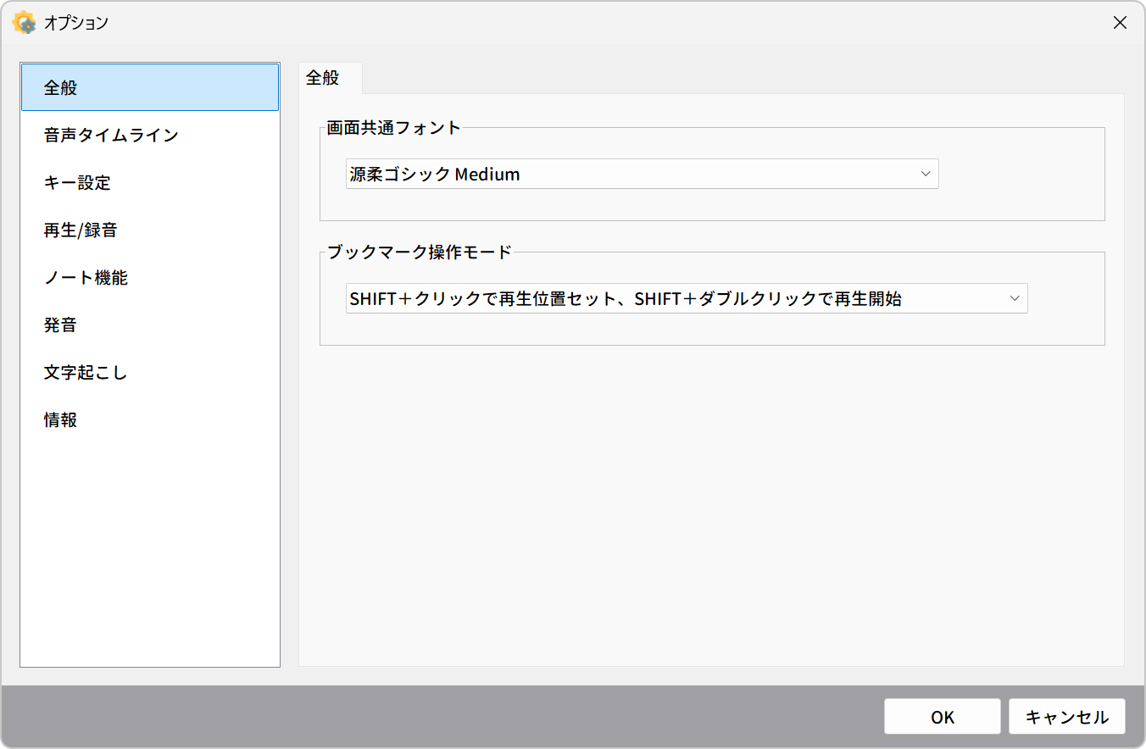Select 全般 in the category list
1146x749 pixels.
(150, 87)
